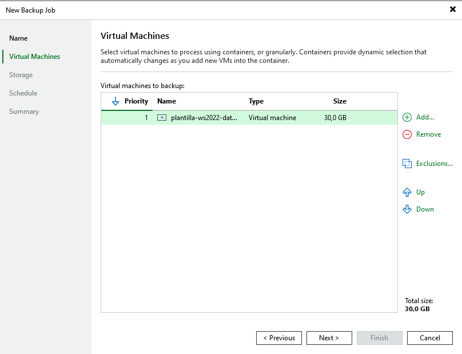Click the 30,0 GB size cell

point(335,118)
